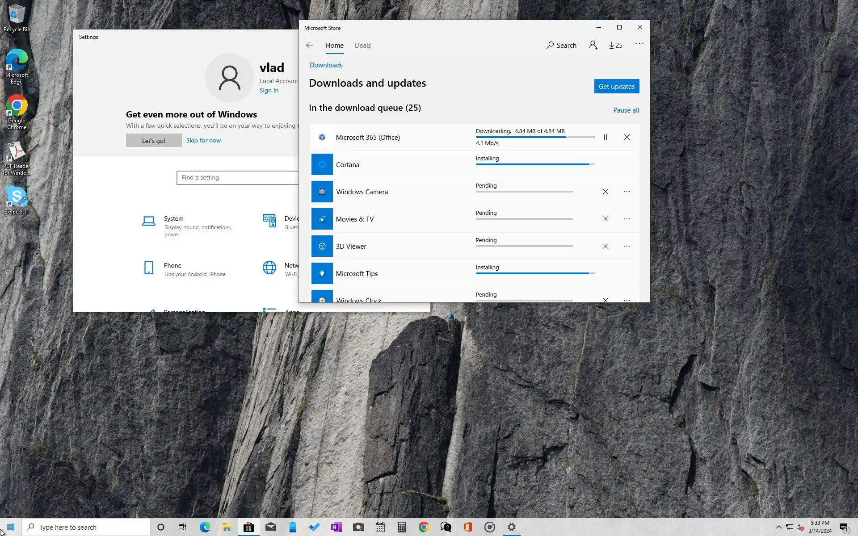
Task: Click the Store account sign-in icon
Action: (x=593, y=45)
